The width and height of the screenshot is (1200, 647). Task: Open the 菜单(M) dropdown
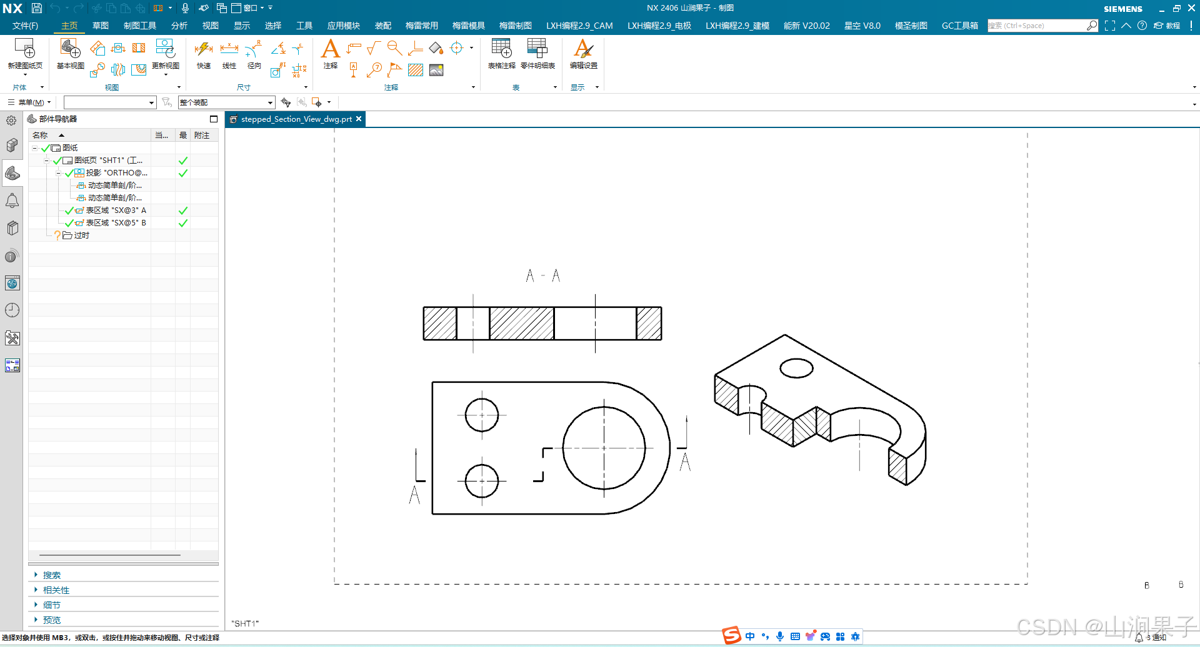click(x=29, y=102)
